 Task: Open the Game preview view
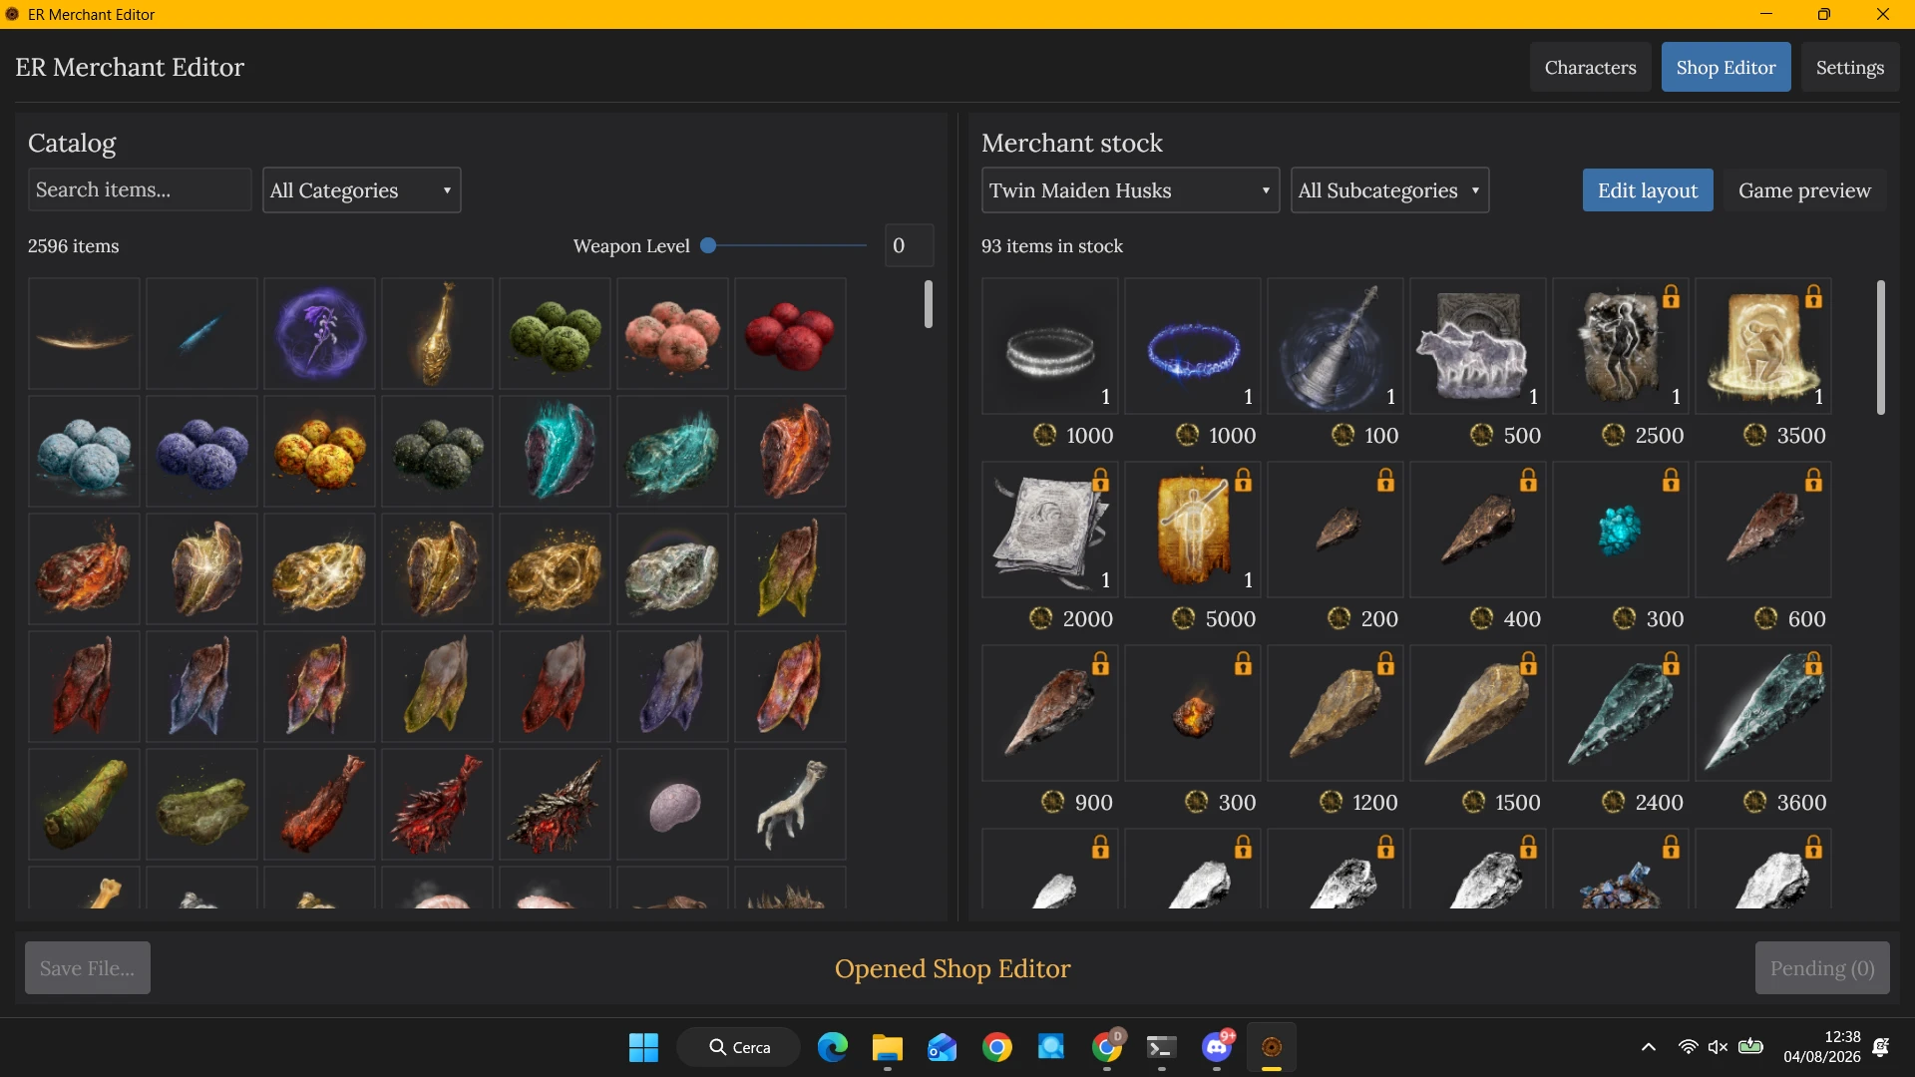coord(1804,189)
